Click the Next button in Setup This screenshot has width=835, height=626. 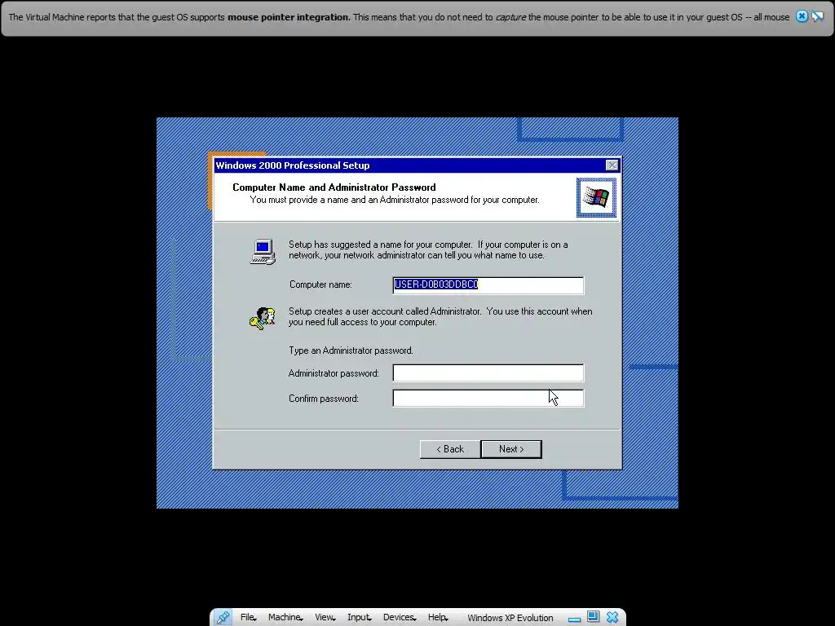(x=511, y=449)
